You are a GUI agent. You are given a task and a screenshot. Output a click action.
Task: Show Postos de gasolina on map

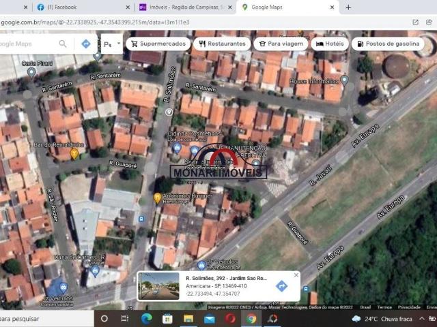(x=388, y=44)
